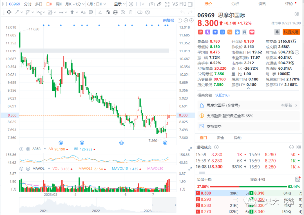Select the text annotation tool Aa
The height and width of the screenshot is (215, 304).
tap(83, 12)
